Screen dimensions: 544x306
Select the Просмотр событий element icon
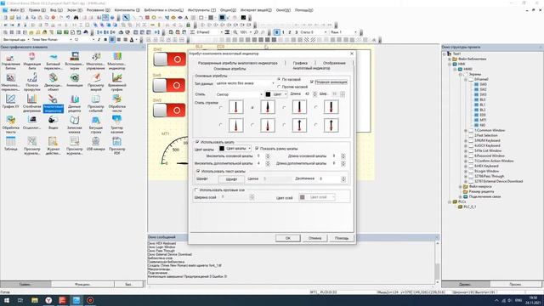(x=95, y=103)
